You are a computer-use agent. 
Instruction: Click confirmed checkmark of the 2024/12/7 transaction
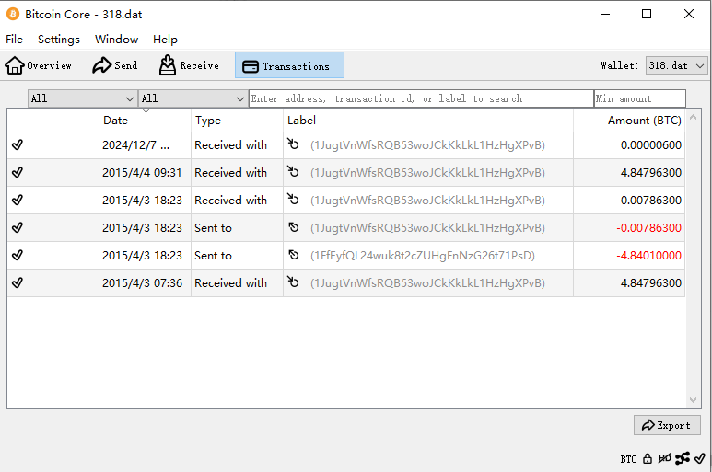[18, 145]
